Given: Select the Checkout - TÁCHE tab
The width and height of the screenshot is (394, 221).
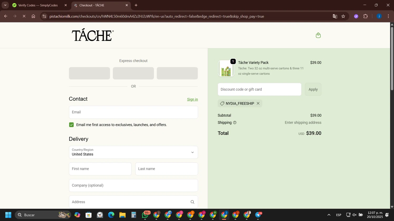Looking at the screenshot, I should (101, 5).
